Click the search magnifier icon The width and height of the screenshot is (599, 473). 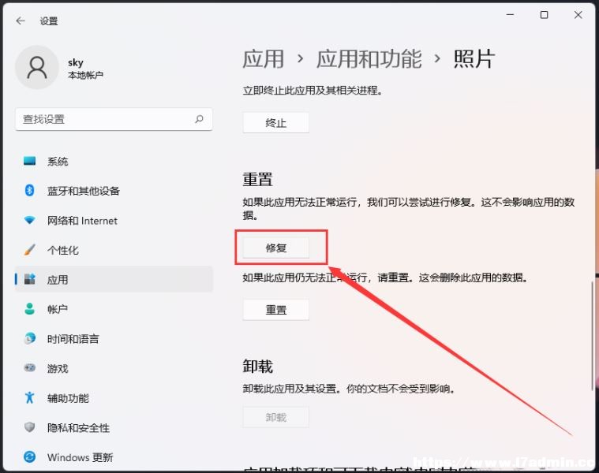[x=199, y=119]
